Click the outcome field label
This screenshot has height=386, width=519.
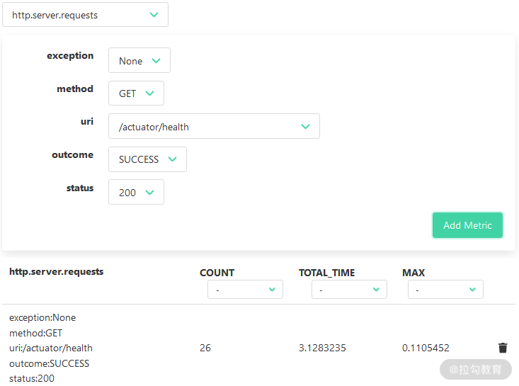pos(72,154)
